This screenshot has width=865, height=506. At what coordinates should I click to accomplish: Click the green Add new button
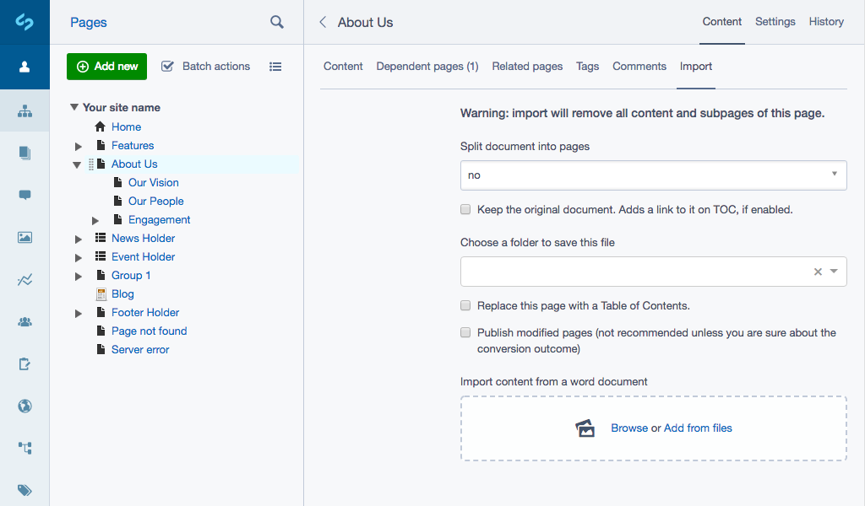pyautogui.click(x=106, y=66)
